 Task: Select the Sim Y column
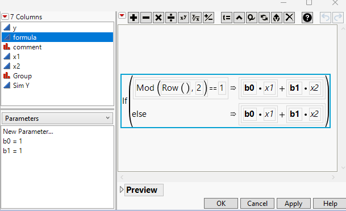[x=57, y=86]
